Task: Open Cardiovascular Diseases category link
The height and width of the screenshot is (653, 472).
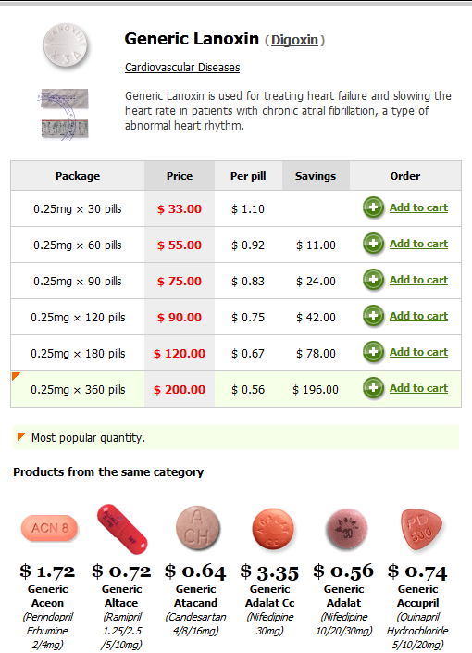Action: pyautogui.click(x=182, y=68)
